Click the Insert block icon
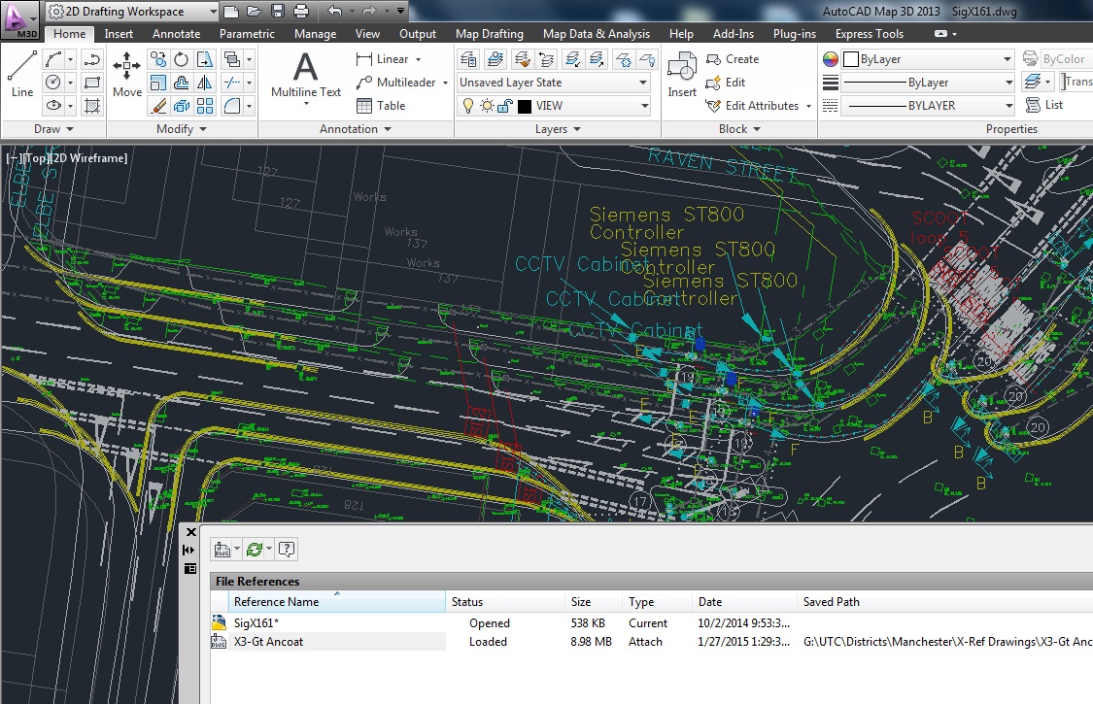The width and height of the screenshot is (1093, 704). point(682,74)
